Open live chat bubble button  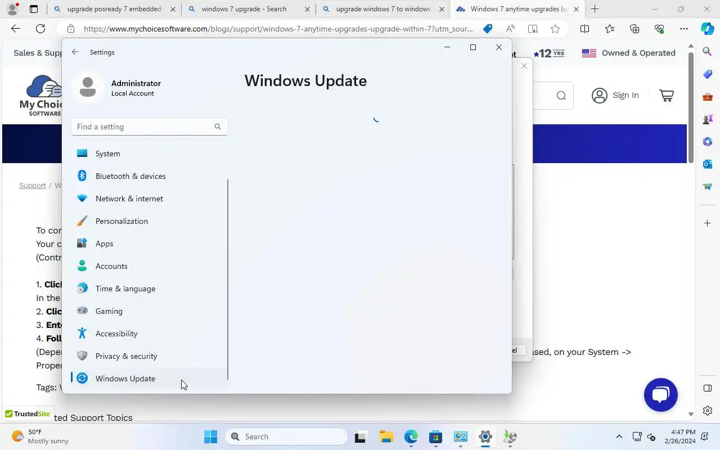(661, 395)
